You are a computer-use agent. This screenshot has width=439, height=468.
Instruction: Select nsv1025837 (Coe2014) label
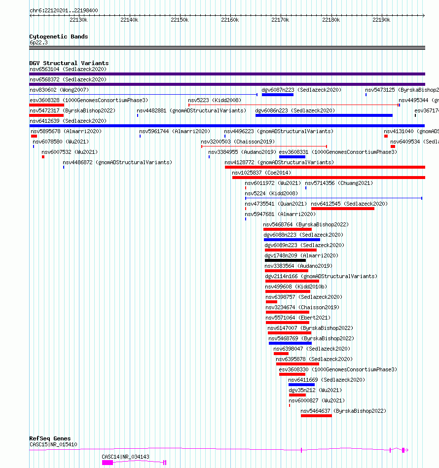point(261,173)
